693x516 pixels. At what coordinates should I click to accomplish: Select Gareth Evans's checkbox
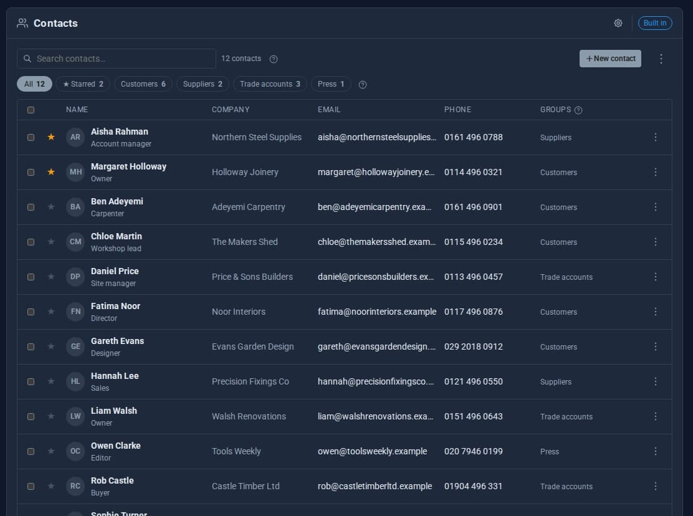point(31,346)
